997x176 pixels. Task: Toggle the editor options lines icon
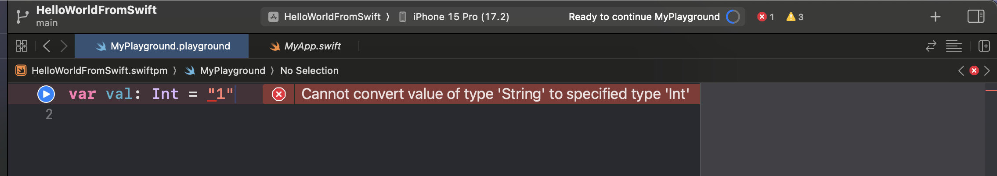click(954, 46)
